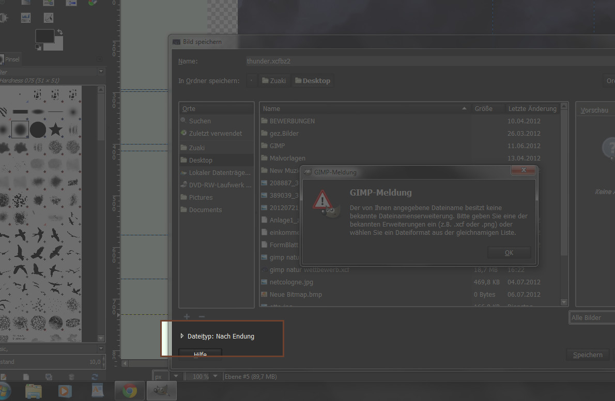The width and height of the screenshot is (615, 401).
Task: Swap foreground and background colors arrow
Action: [60, 31]
